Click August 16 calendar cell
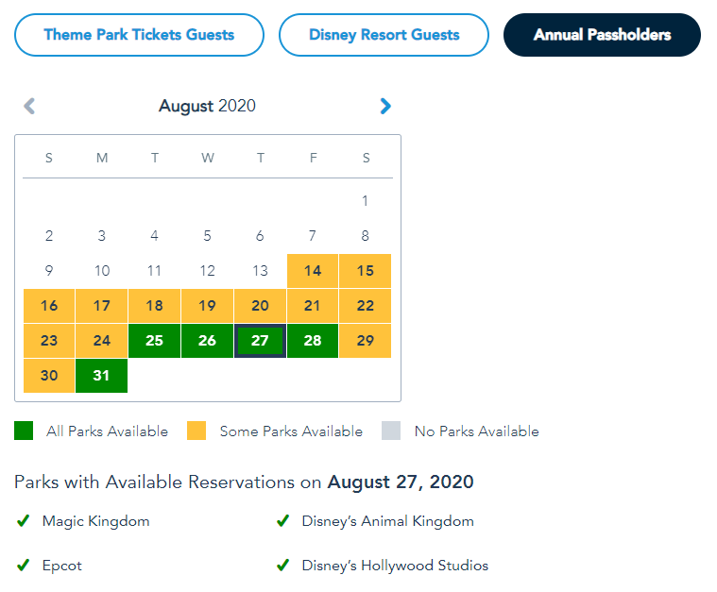Image resolution: width=717 pixels, height=592 pixels. coord(49,306)
